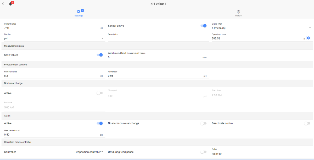The width and height of the screenshot is (314, 160).
Task: Toggle the Alarm Active switch
Action: coord(100,123)
